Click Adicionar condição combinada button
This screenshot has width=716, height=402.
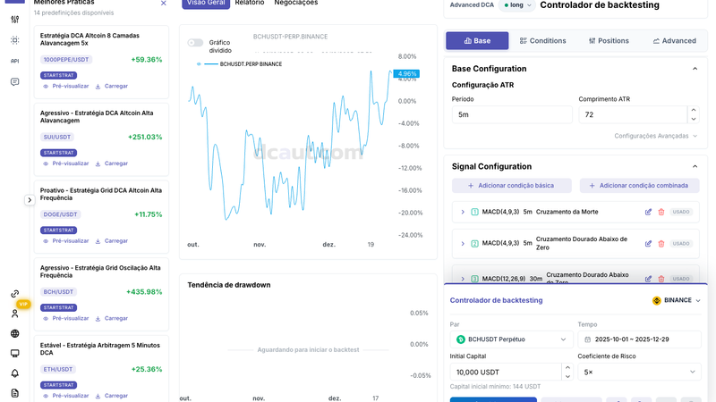click(x=639, y=186)
